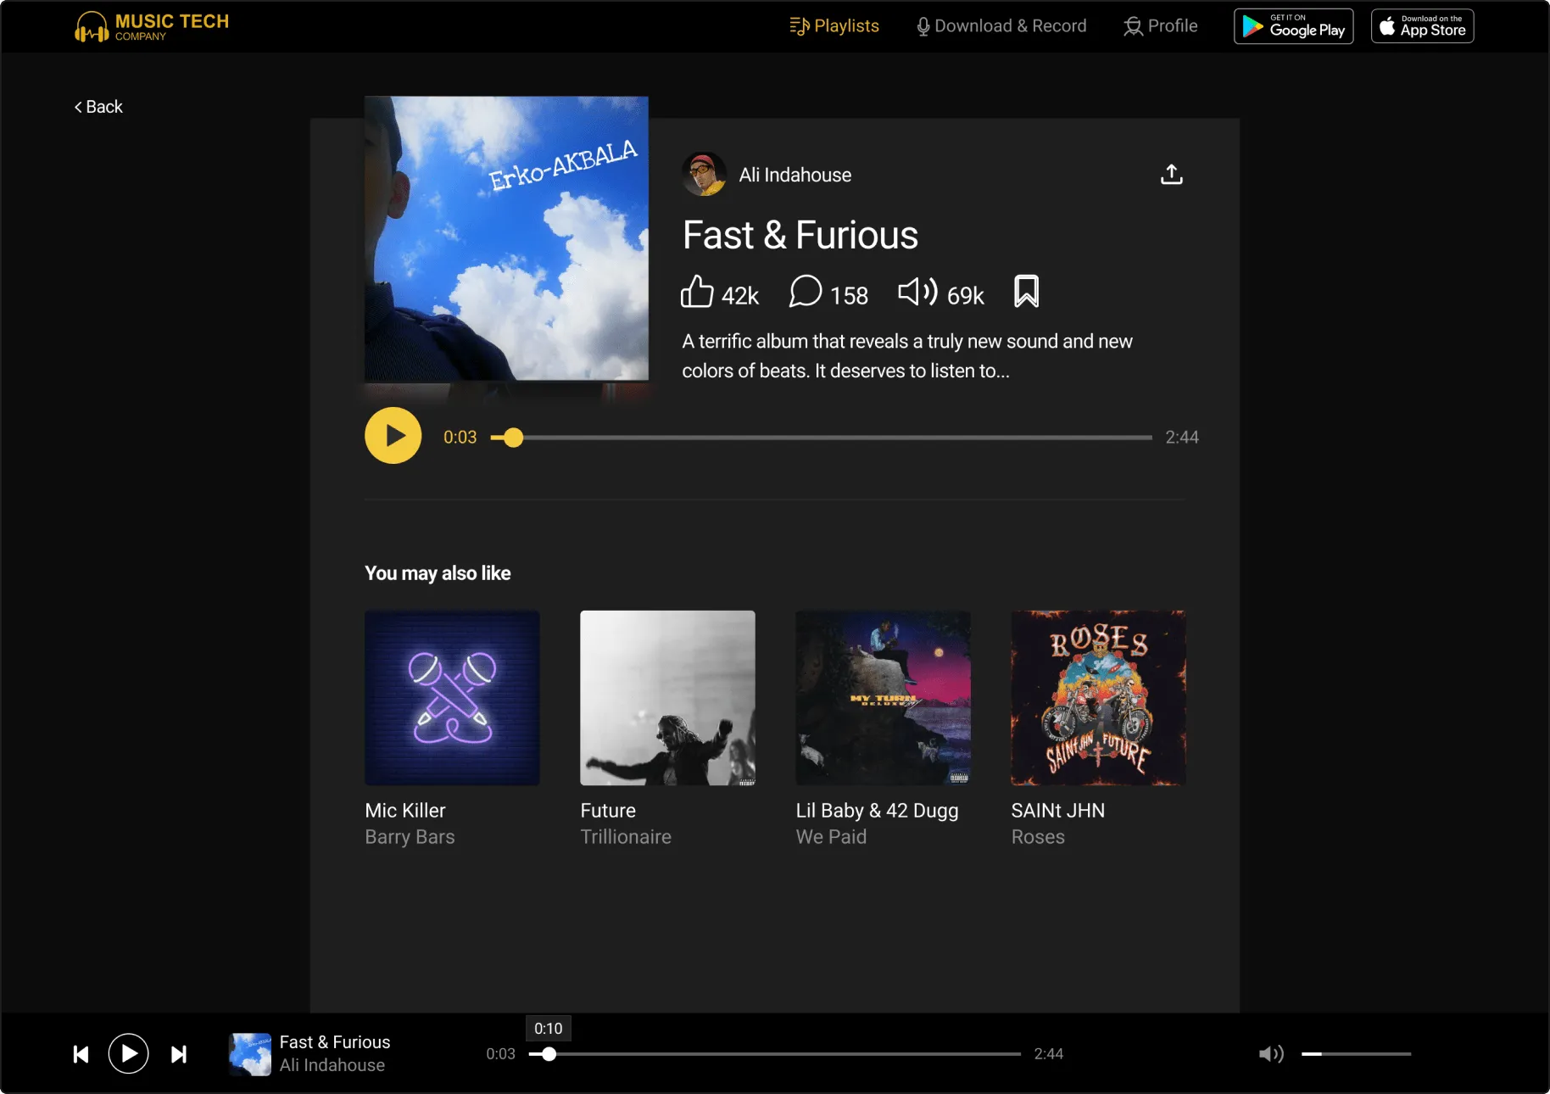Click the Download on the App Store badge
The width and height of the screenshot is (1550, 1094).
click(x=1423, y=26)
